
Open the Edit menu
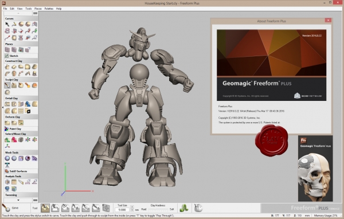point(12,9)
